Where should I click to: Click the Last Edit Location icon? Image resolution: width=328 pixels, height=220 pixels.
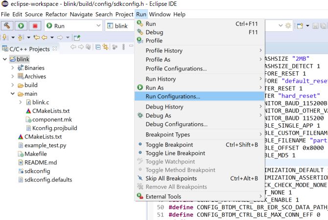point(36,37)
